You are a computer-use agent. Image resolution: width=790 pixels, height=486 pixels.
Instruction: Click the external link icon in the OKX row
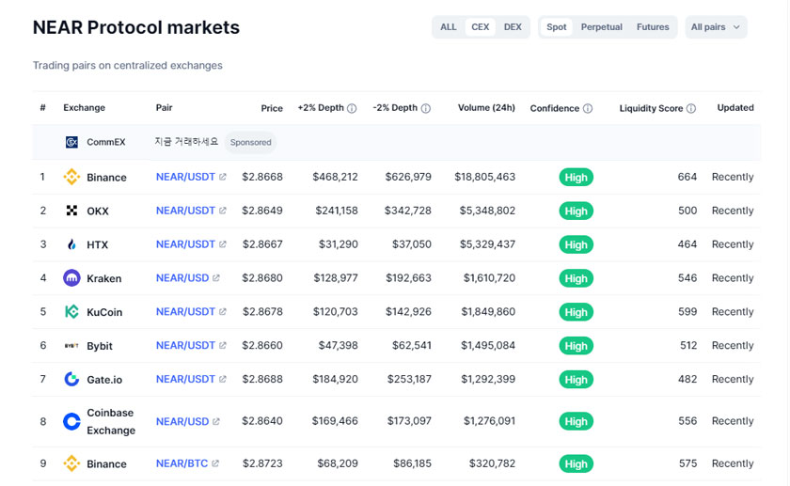point(223,211)
